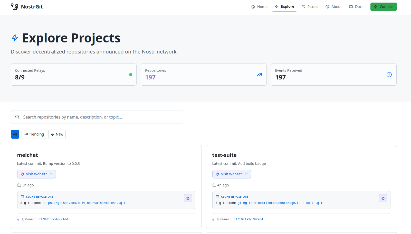Open the About page
Image resolution: width=411 pixels, height=234 pixels.
(x=333, y=7)
